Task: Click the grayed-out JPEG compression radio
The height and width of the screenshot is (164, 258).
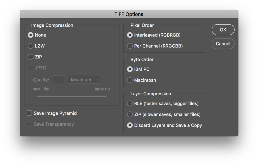Action: point(31,68)
